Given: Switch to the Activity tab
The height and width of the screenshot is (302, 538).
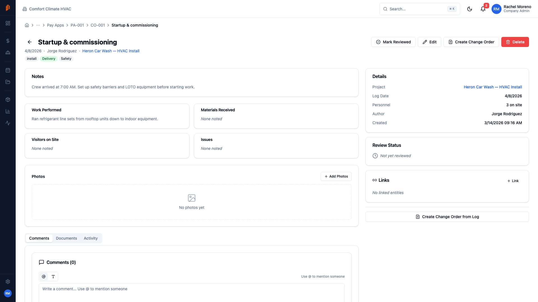Looking at the screenshot, I should point(91,238).
